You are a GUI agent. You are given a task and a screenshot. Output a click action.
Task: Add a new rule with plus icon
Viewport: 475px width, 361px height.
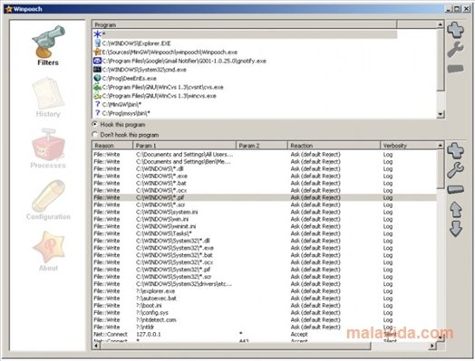coord(455,150)
